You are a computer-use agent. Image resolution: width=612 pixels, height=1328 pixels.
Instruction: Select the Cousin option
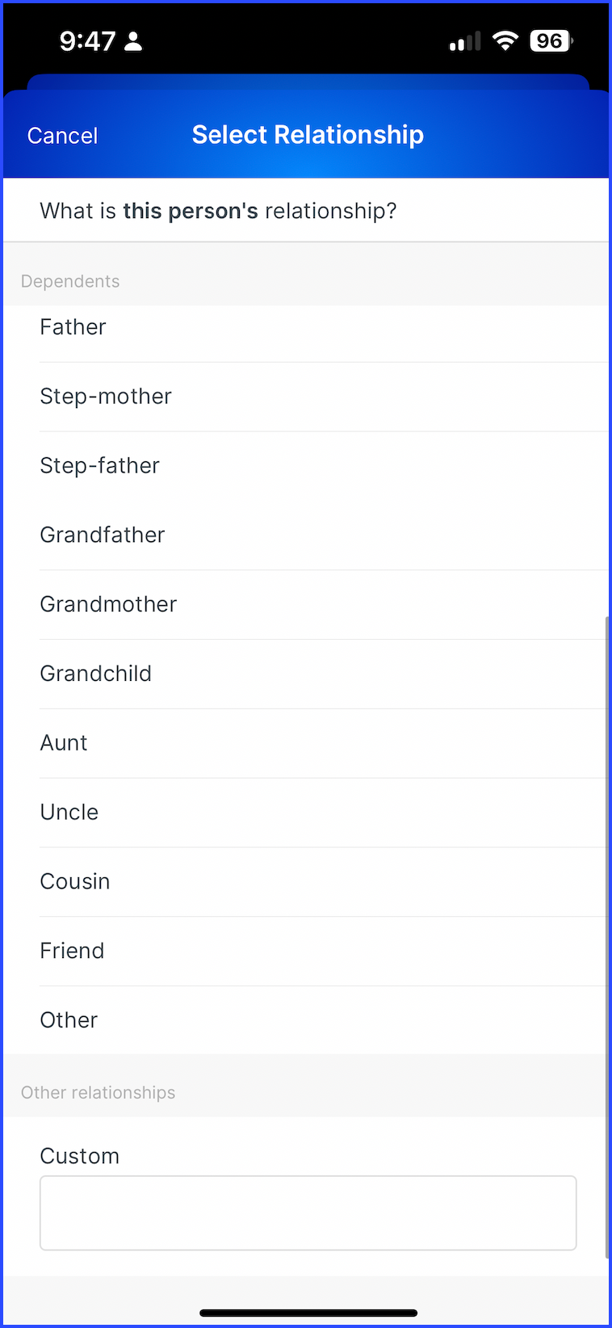pyautogui.click(x=307, y=883)
